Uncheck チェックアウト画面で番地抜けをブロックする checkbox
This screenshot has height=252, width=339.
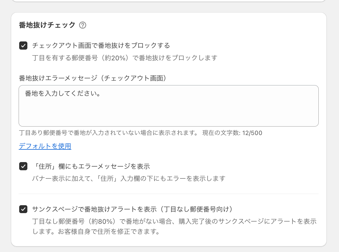(23, 45)
